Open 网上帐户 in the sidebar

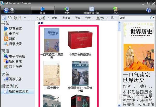tap(15, 67)
